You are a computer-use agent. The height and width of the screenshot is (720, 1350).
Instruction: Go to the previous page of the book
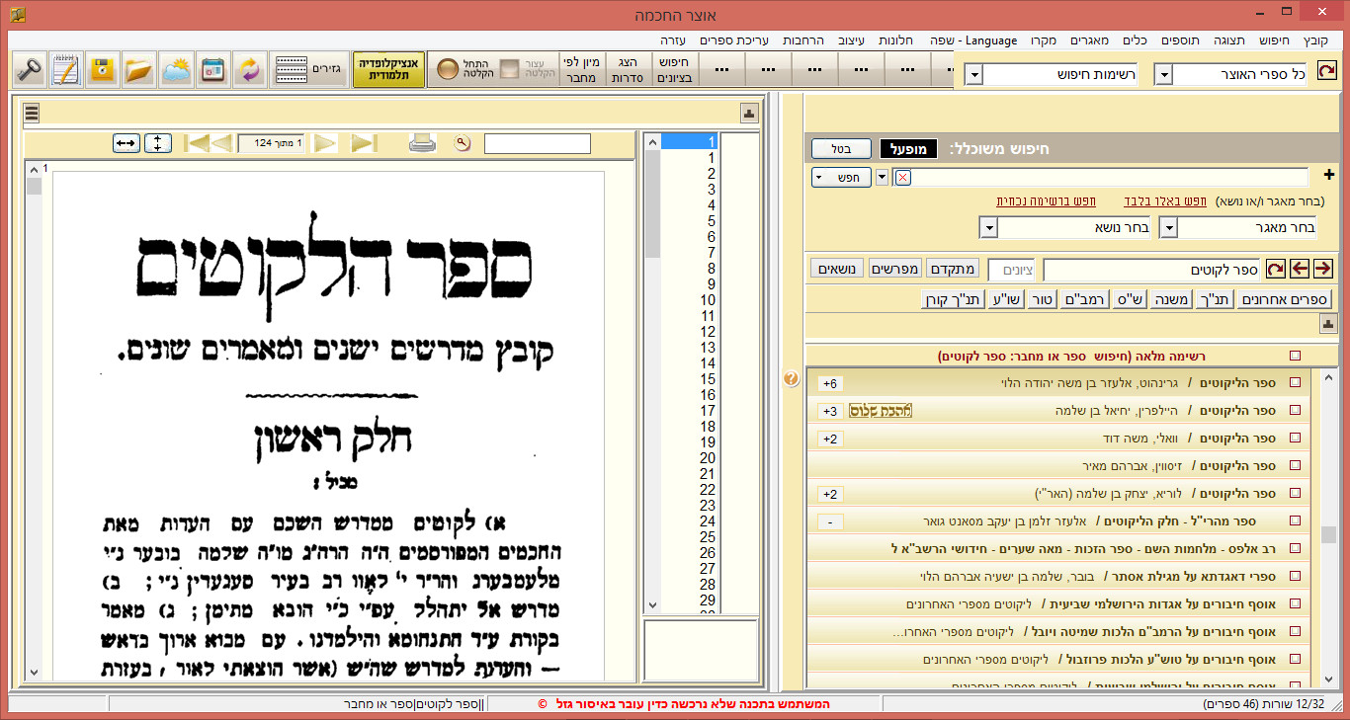pyautogui.click(x=222, y=143)
